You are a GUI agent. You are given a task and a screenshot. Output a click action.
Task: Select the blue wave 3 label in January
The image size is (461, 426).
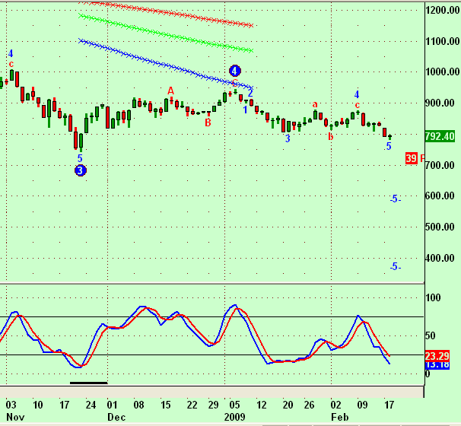pos(288,138)
